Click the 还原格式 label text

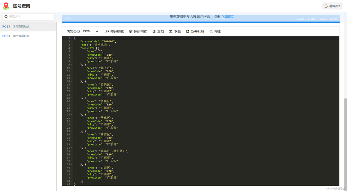tap(140, 32)
